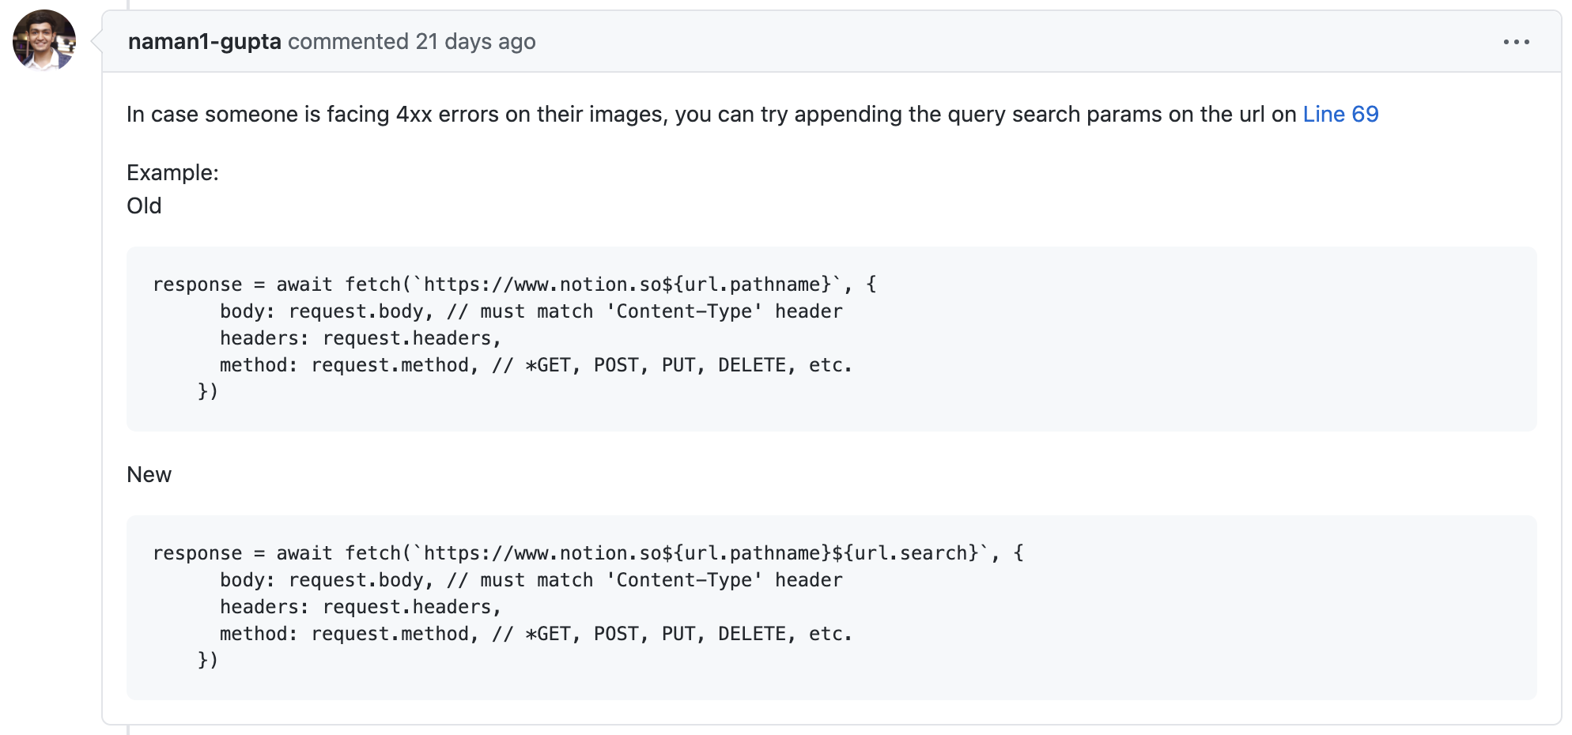Screen dimensions: 1572x735
Task: Click the 'New' label above second code block
Action: (x=149, y=475)
